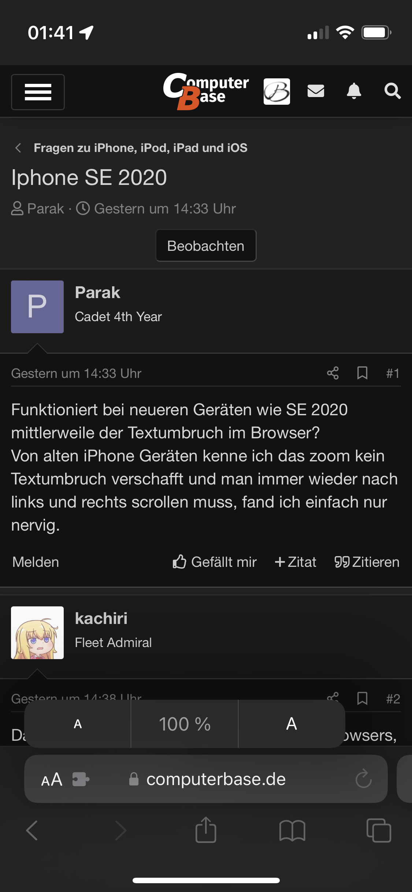
Task: Open the hamburger navigation menu
Action: click(x=38, y=92)
